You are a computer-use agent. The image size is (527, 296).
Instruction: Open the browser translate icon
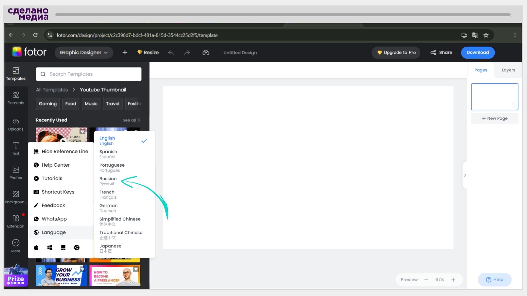(475, 35)
